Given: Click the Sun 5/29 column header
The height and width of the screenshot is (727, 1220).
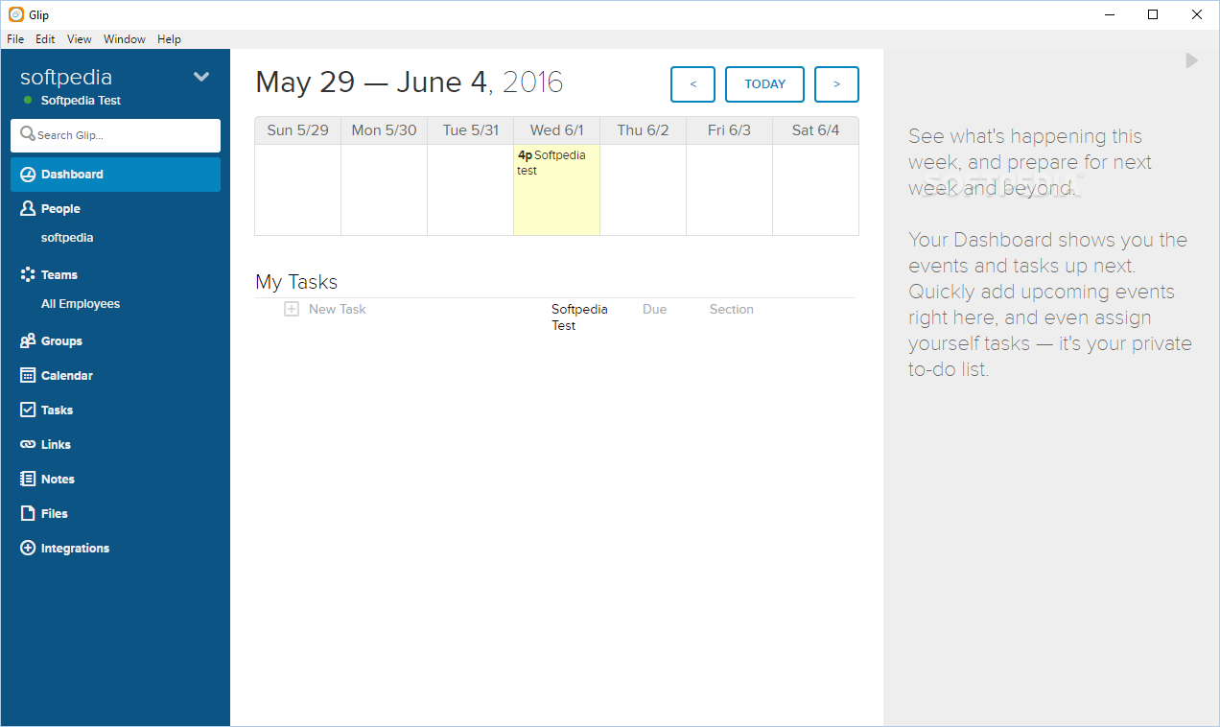Looking at the screenshot, I should pyautogui.click(x=298, y=130).
